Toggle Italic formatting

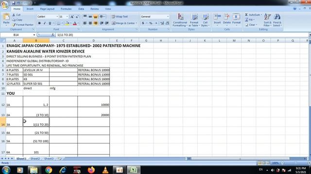point(45,23)
